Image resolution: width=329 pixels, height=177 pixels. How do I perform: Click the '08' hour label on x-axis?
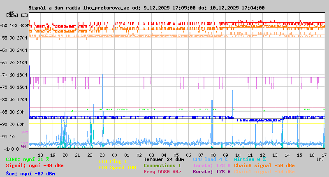point(213,155)
